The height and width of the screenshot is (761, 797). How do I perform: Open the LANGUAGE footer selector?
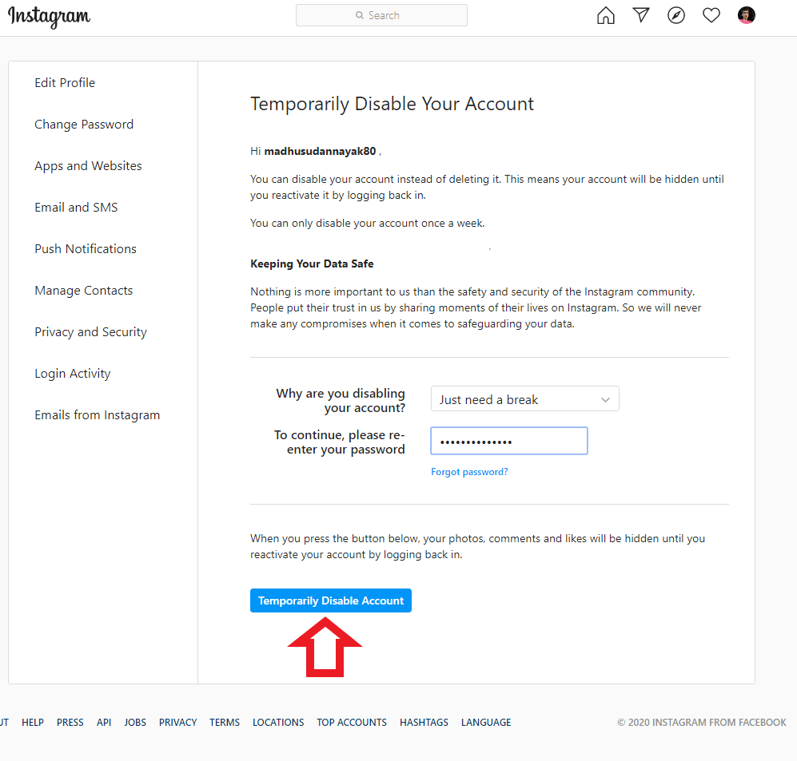tap(486, 722)
